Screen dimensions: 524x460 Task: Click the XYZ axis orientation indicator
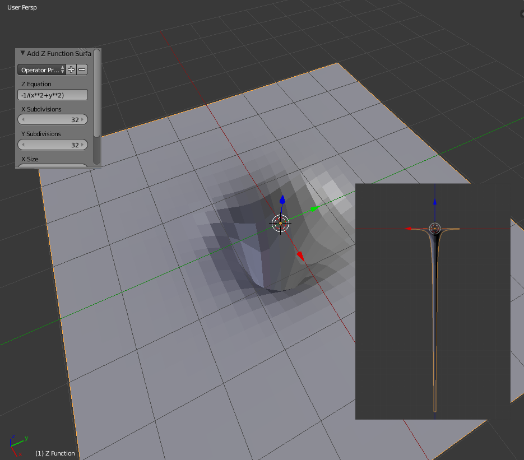coord(18,445)
